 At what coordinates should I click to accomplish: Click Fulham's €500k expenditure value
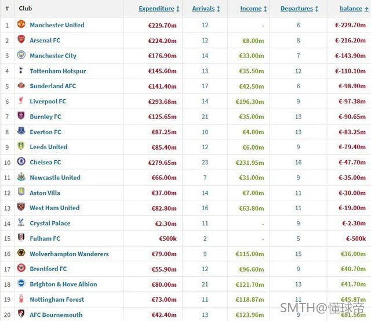pos(168,239)
